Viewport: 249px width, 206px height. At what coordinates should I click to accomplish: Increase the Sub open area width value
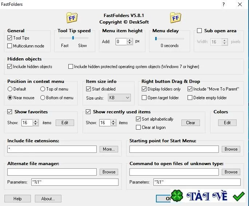point(224,40)
